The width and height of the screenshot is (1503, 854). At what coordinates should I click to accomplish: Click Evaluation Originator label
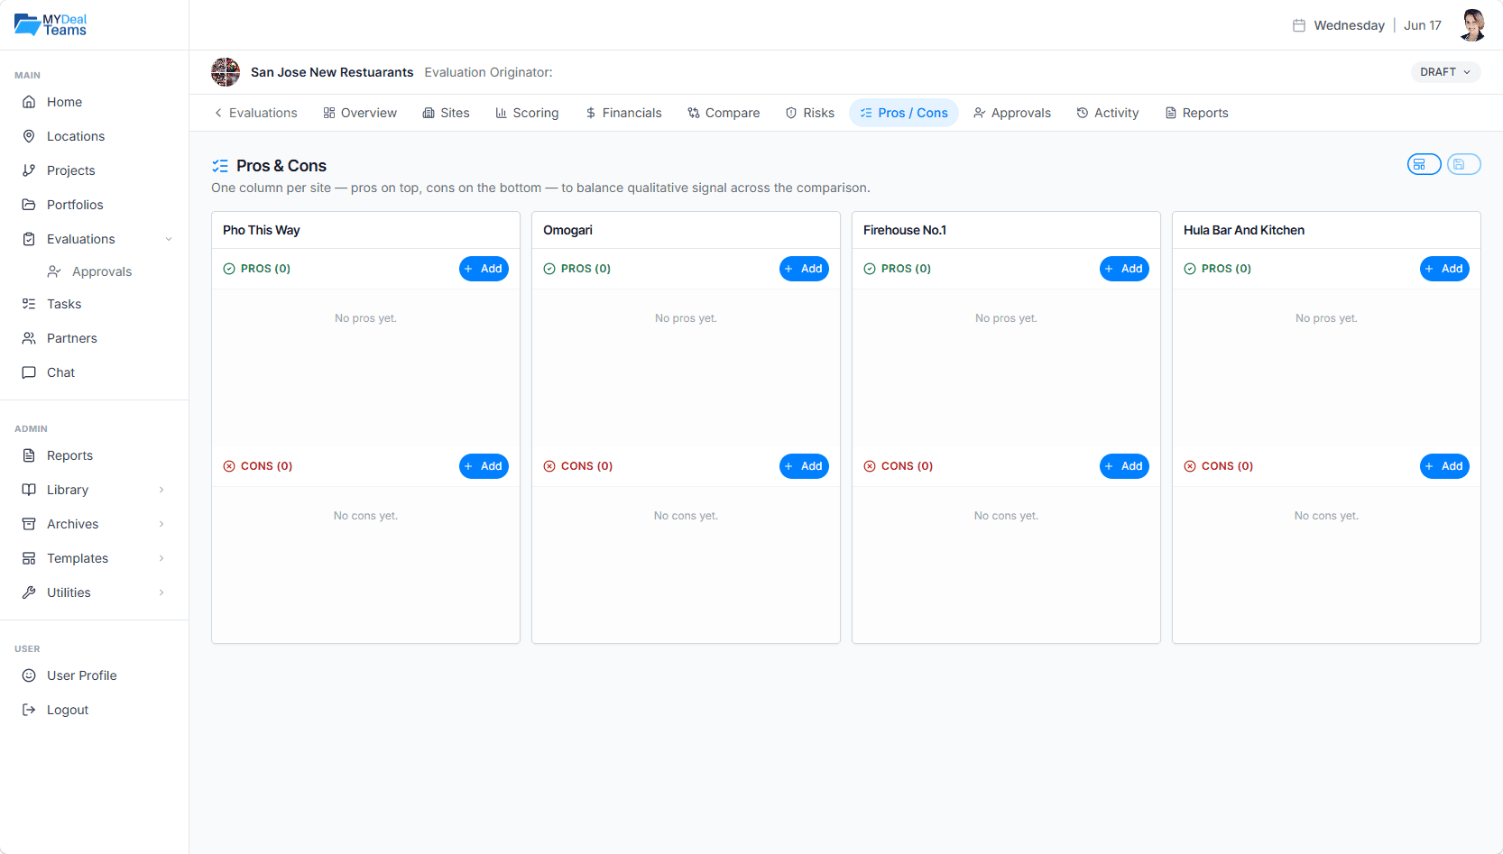488,72
